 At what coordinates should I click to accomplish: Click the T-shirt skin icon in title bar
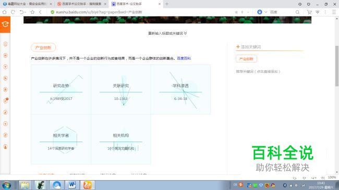point(309,4)
